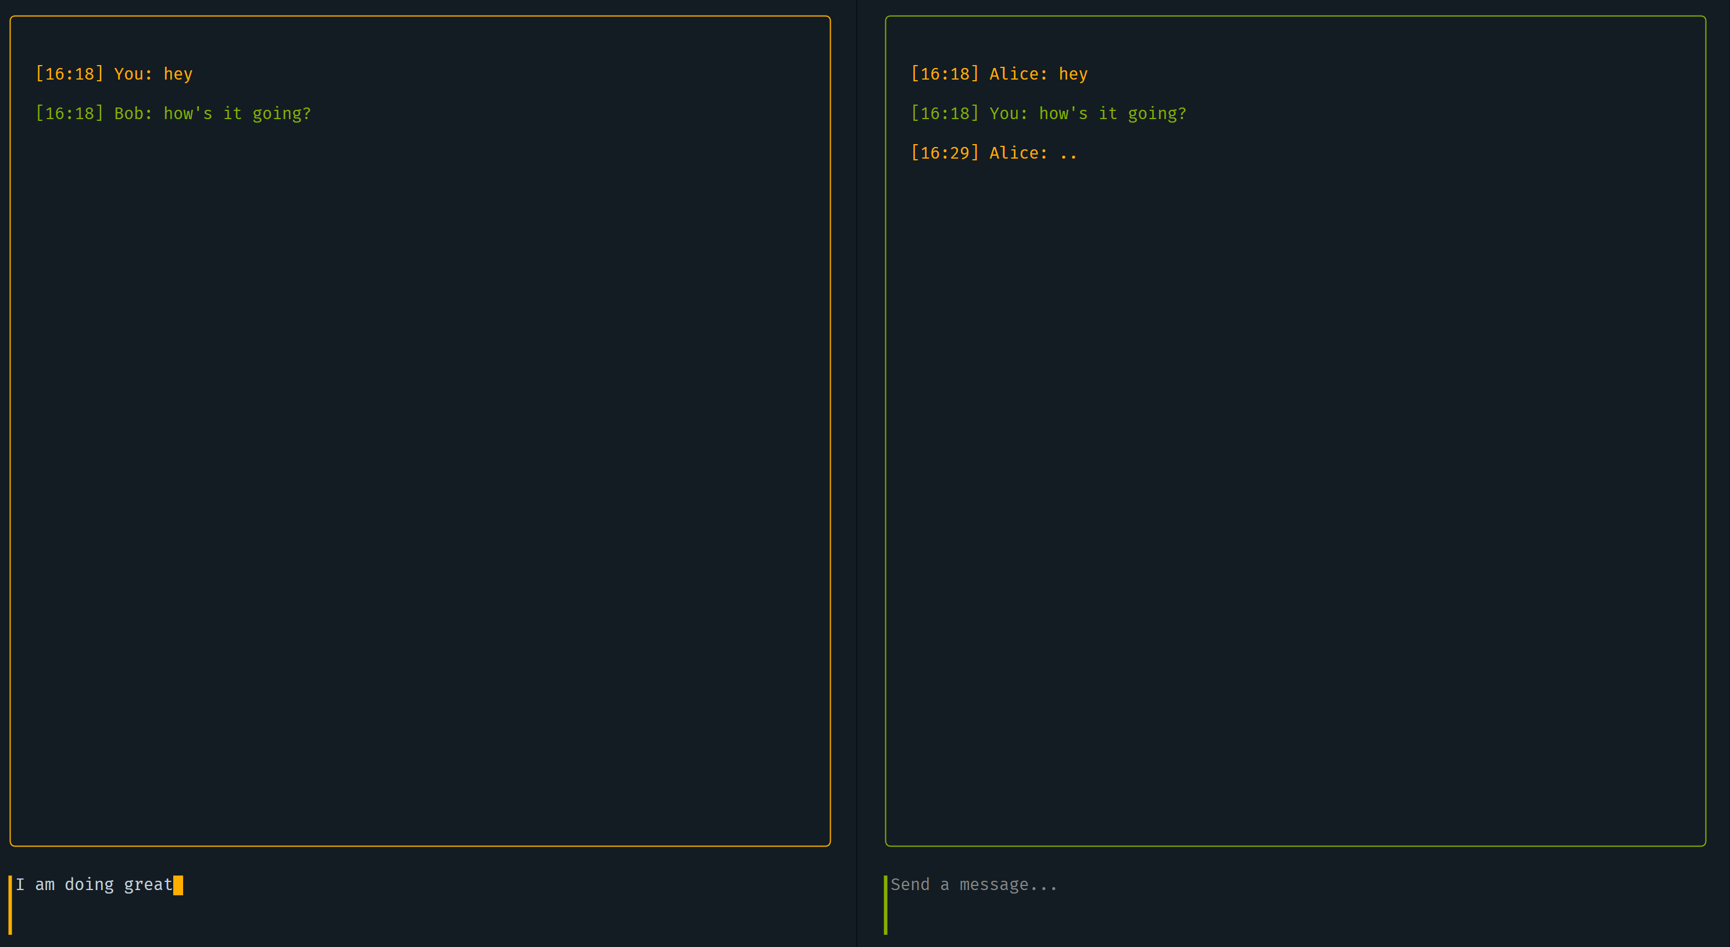
Task: Select "You: how's it going?" in right chat
Action: (1048, 113)
